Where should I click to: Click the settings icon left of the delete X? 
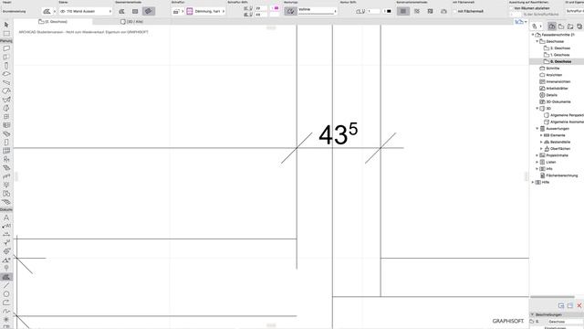(x=561, y=305)
